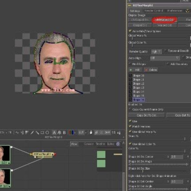Switch to the Preferences tab
This screenshot has width=191, height=191.
point(175,11)
